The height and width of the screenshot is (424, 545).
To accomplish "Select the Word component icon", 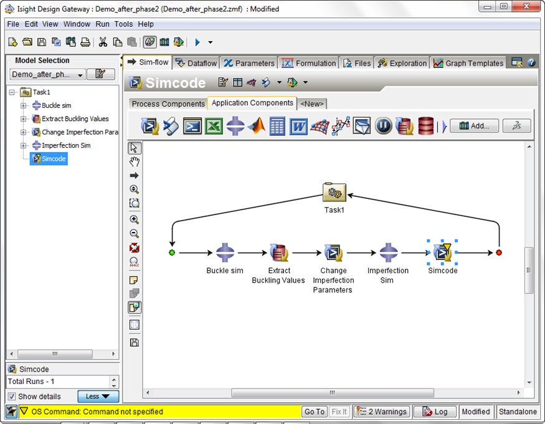I will 298,126.
